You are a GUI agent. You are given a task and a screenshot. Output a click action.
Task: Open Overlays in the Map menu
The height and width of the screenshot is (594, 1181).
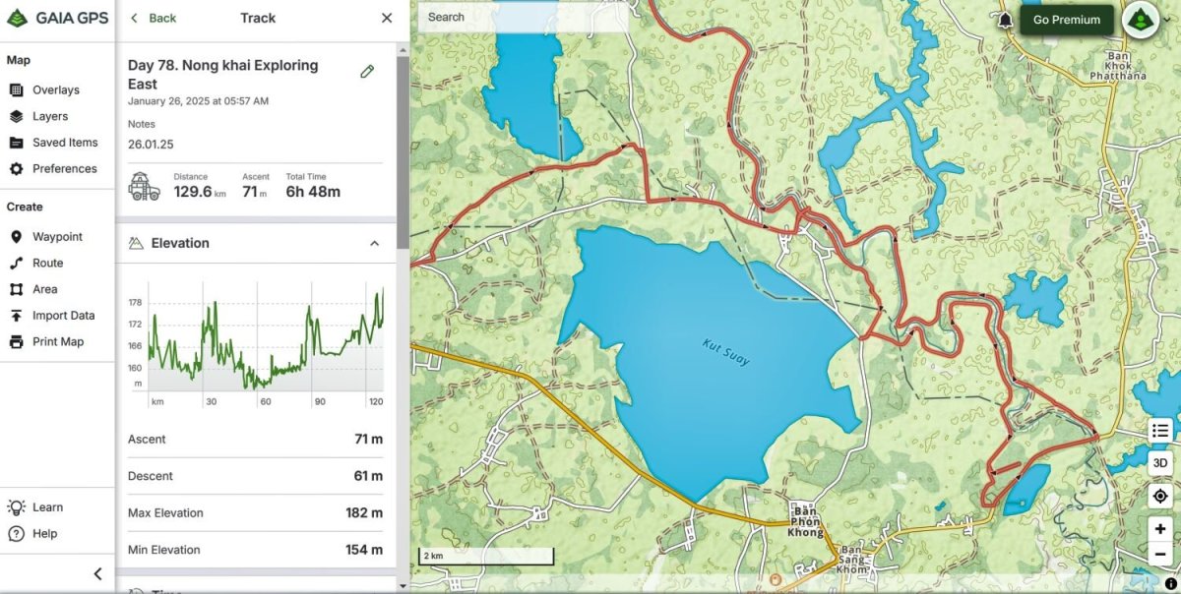[x=55, y=89]
